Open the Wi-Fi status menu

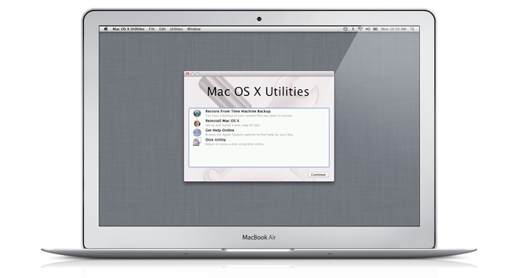pyautogui.click(x=360, y=29)
